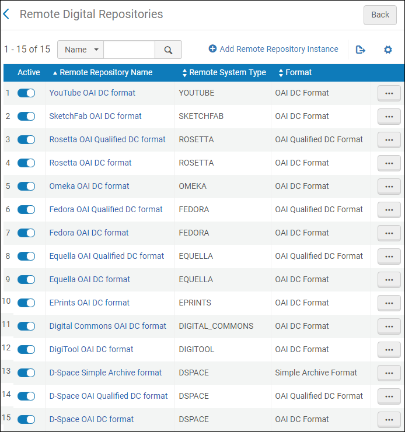Open row actions for D-Space OAI Qualified DC format
This screenshot has height=432, width=405.
pos(389,396)
